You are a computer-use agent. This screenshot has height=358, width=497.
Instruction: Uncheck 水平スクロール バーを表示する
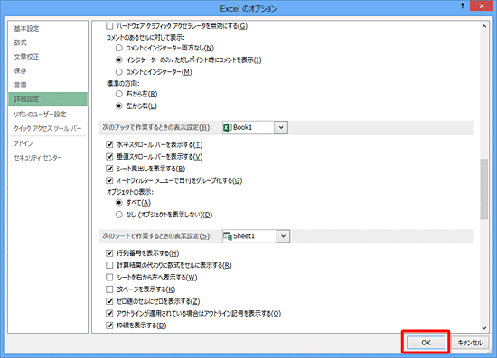pyautogui.click(x=109, y=144)
